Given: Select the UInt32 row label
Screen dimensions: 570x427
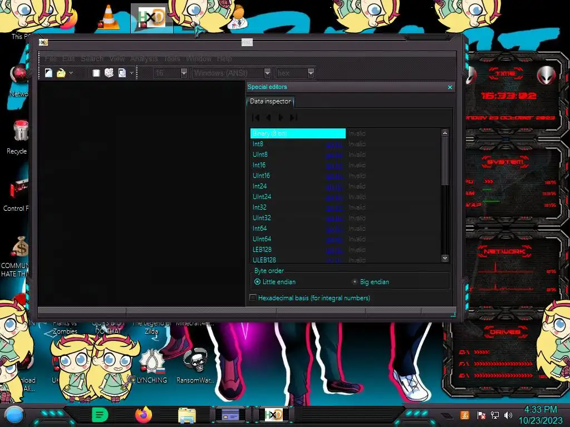Looking at the screenshot, I should pos(262,218).
